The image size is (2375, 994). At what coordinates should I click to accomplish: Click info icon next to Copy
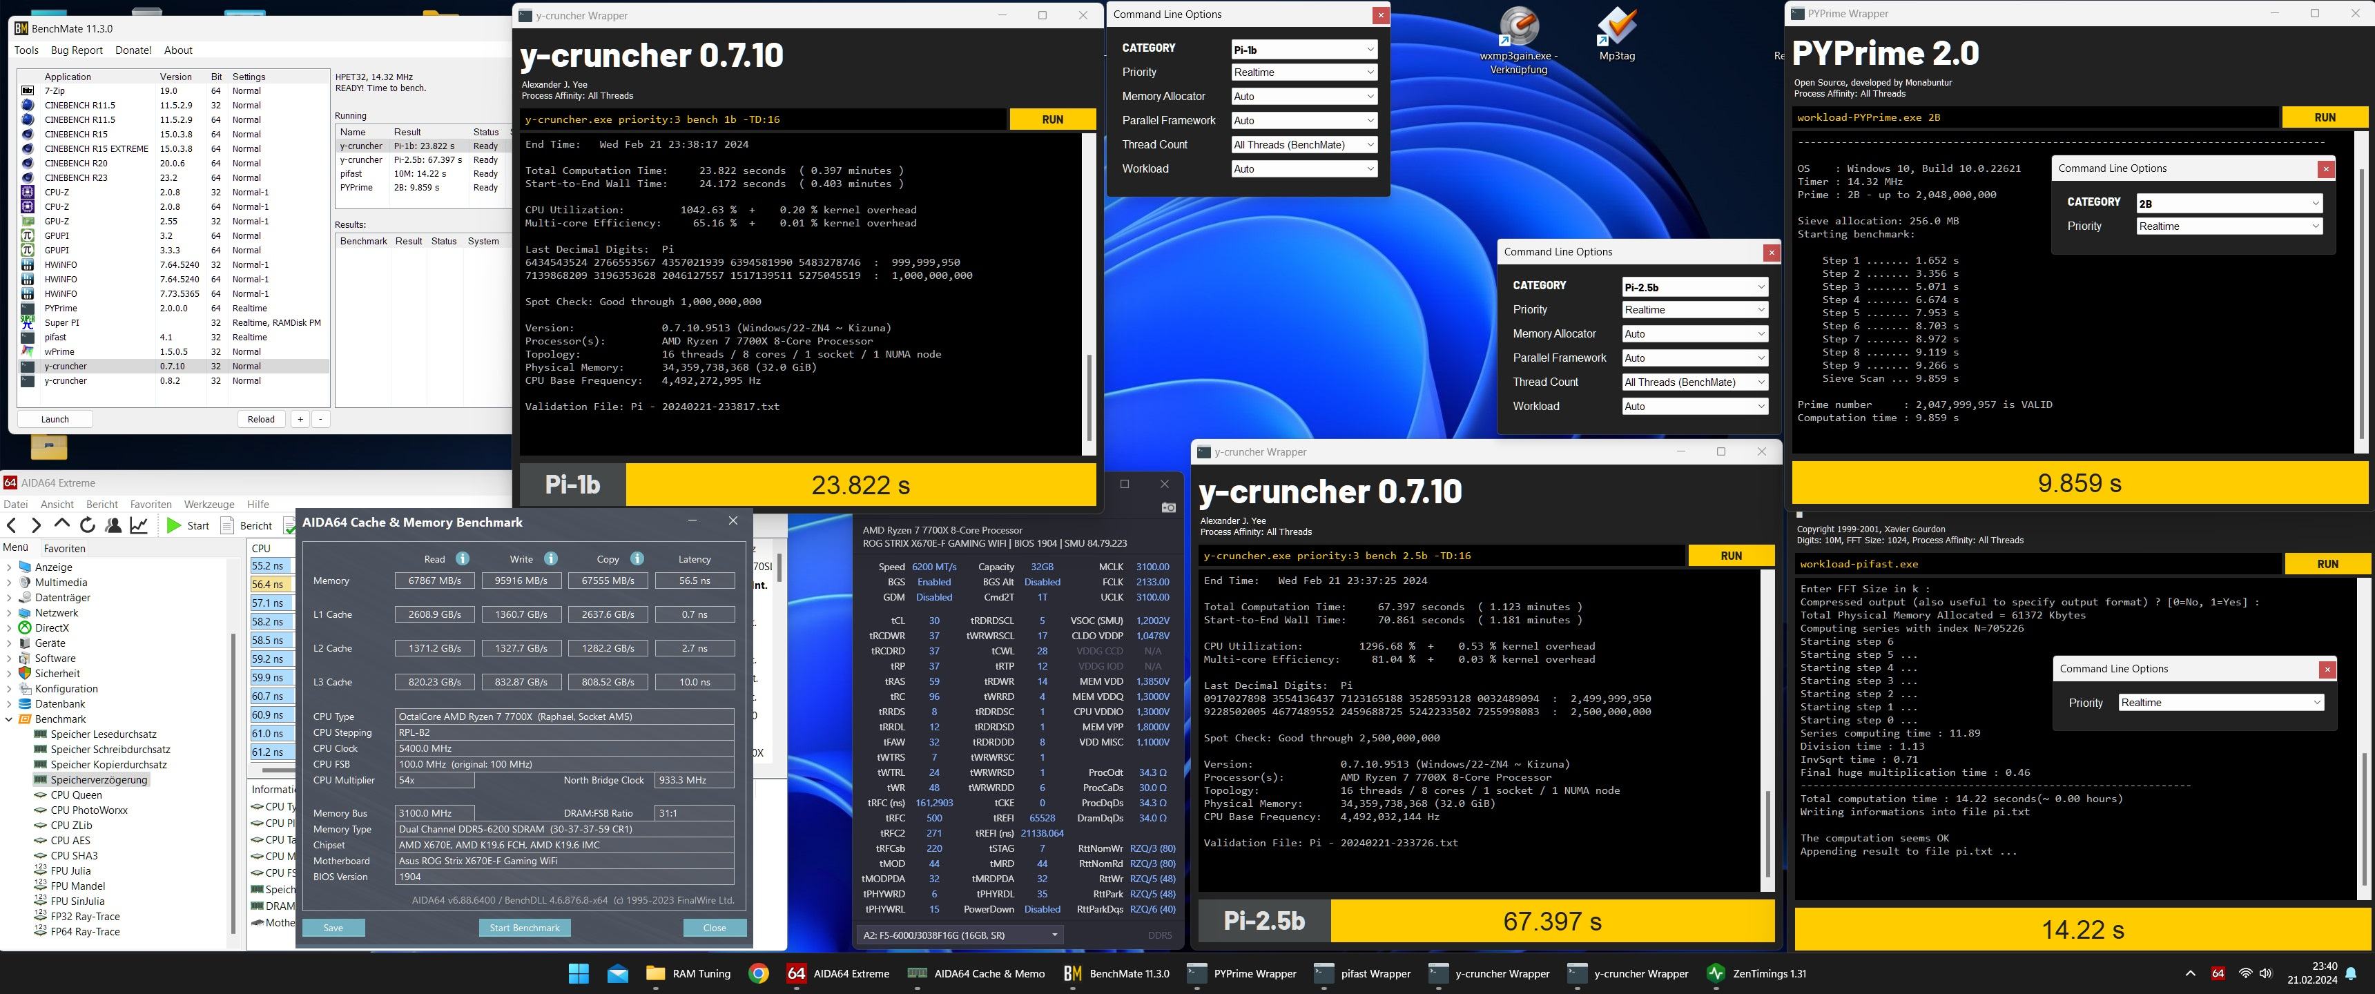click(x=637, y=558)
